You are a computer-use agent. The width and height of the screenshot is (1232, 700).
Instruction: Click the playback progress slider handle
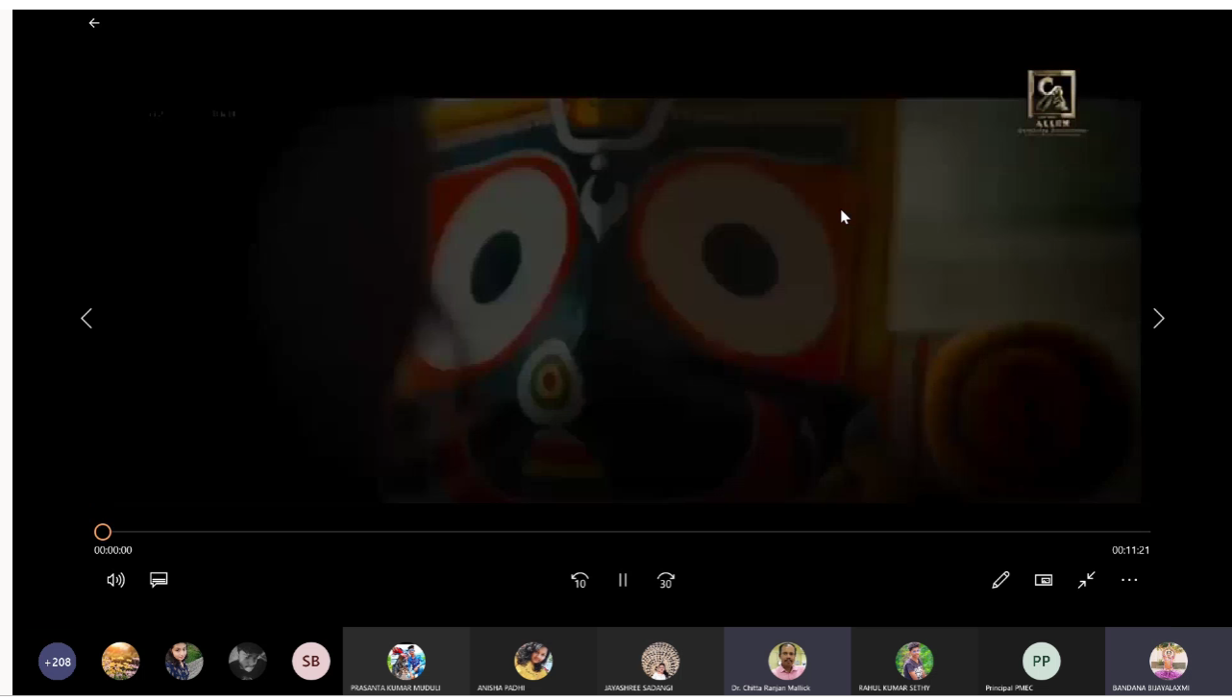(103, 532)
